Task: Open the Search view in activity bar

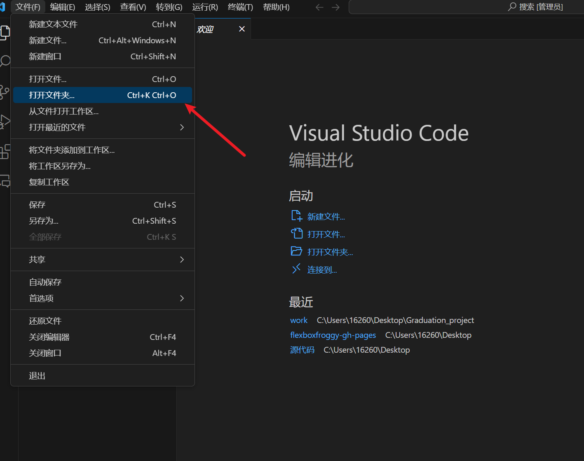Action: (5, 62)
